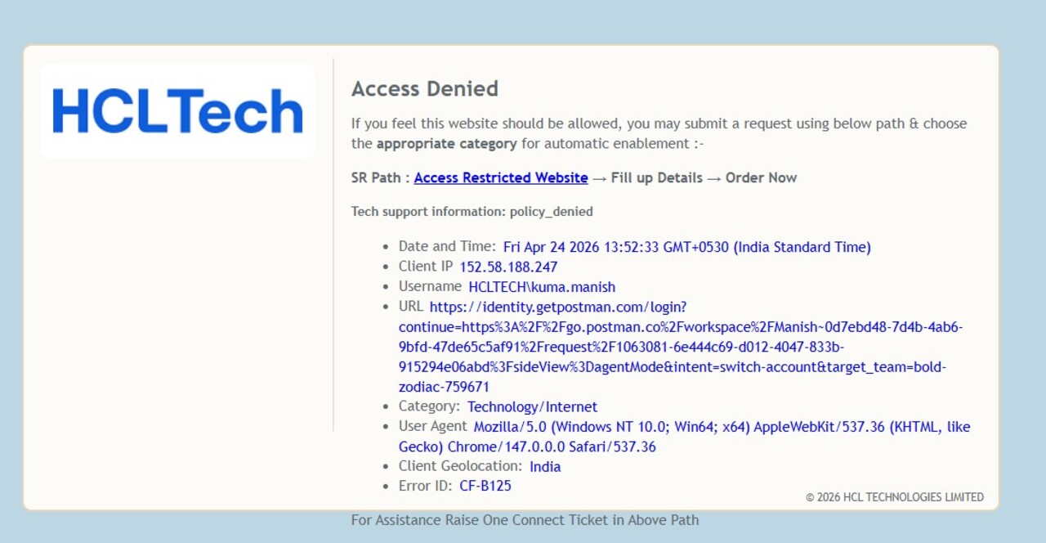Click the Client IP label
Image resolution: width=1046 pixels, height=543 pixels.
point(425,267)
